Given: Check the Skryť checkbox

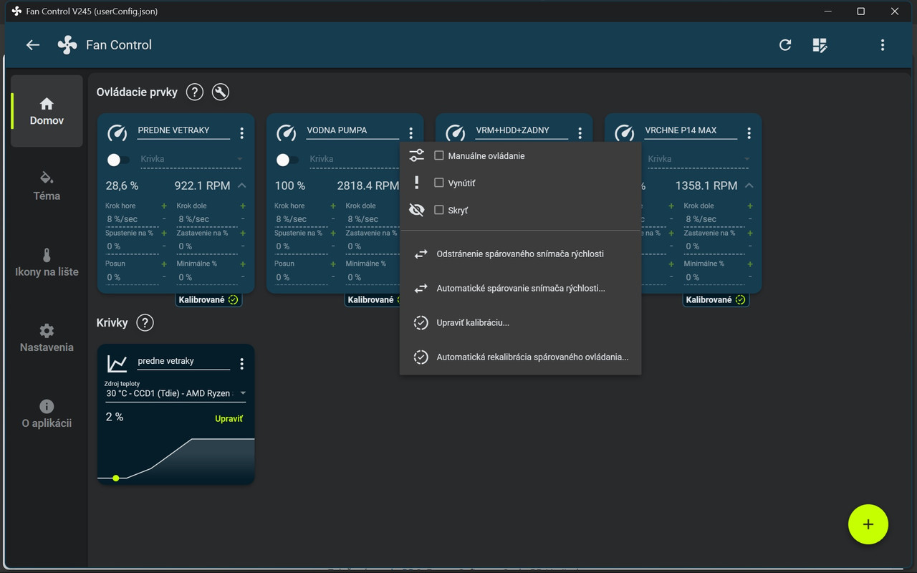Looking at the screenshot, I should 439,210.
